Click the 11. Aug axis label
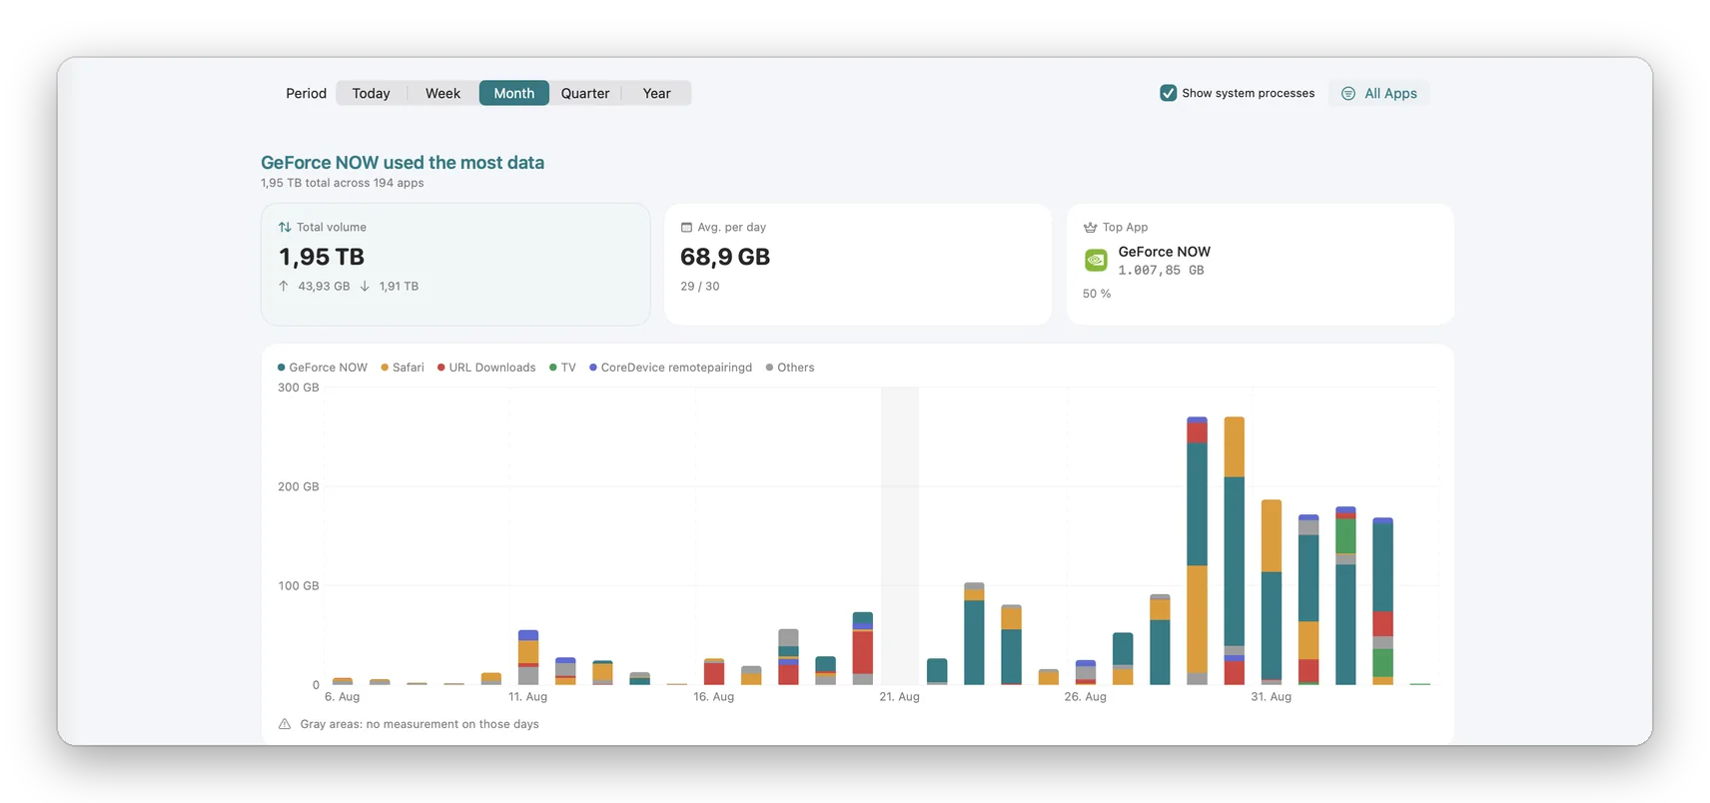1710x803 pixels. point(527,697)
